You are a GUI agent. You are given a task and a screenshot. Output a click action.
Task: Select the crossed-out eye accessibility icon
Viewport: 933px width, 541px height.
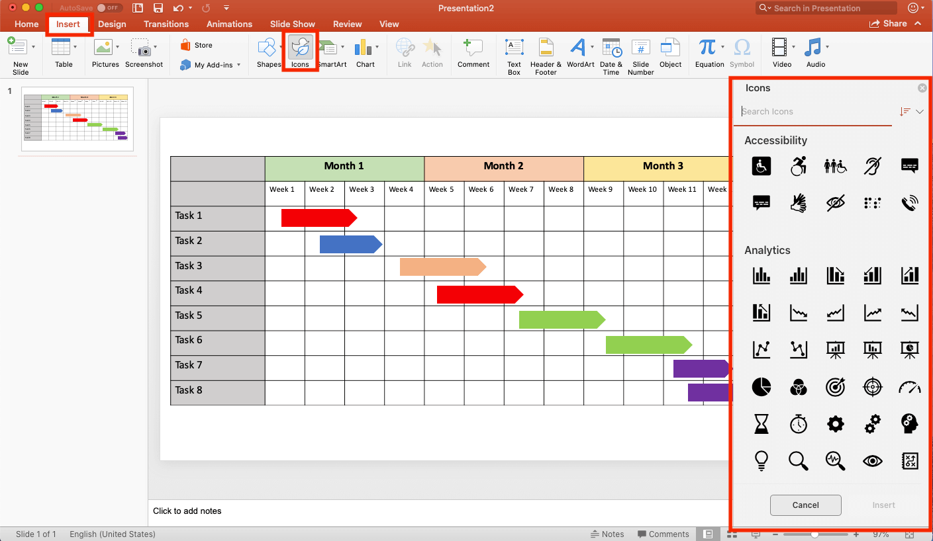tap(836, 203)
